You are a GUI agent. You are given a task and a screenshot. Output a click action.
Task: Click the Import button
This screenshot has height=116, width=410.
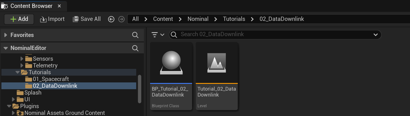(52, 19)
